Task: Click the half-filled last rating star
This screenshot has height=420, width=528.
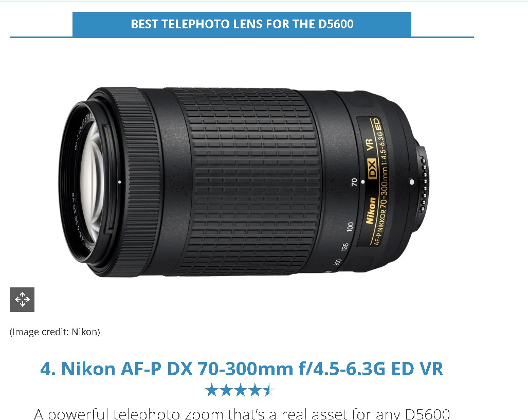Action: pos(269,390)
